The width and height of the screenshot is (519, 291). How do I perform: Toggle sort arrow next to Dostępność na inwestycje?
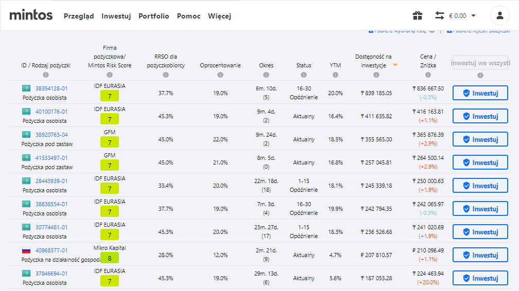tap(395, 65)
